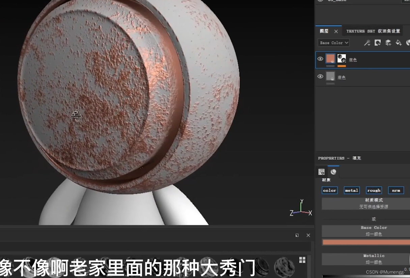
Task: Select the copper color thumbnail of top layer
Action: pyautogui.click(x=330, y=59)
